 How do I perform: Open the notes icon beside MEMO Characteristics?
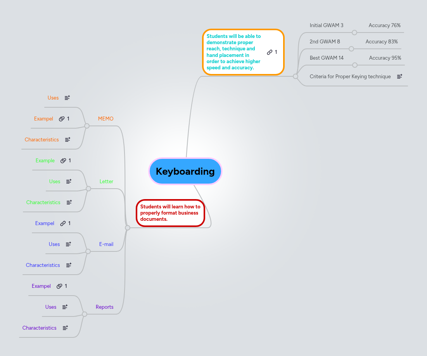(67, 139)
